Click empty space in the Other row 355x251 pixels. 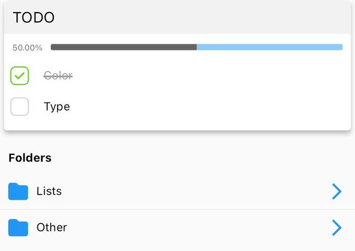tap(193, 227)
